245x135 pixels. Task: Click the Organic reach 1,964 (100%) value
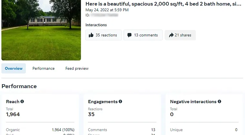(63, 130)
